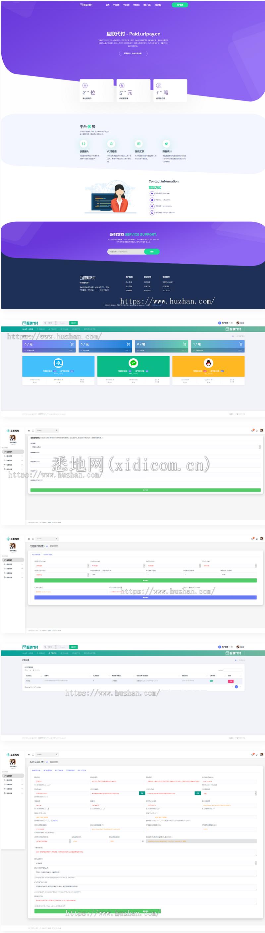The width and height of the screenshot is (265, 933).
Task: Click the 快捷接入 feature icon
Action: (83, 144)
